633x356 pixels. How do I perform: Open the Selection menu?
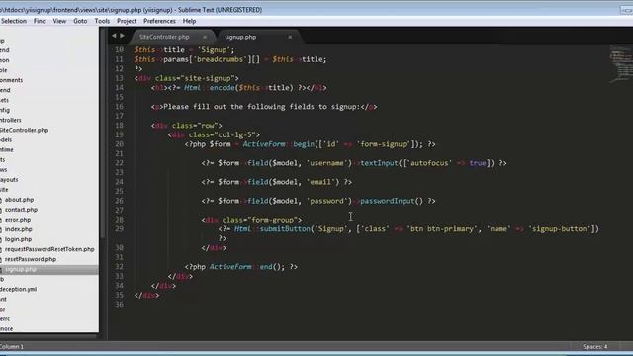[13, 21]
